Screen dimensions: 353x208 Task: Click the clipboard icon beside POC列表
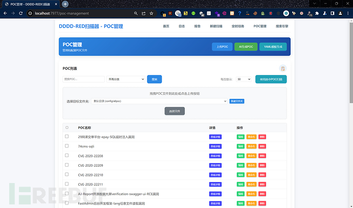coord(282,68)
